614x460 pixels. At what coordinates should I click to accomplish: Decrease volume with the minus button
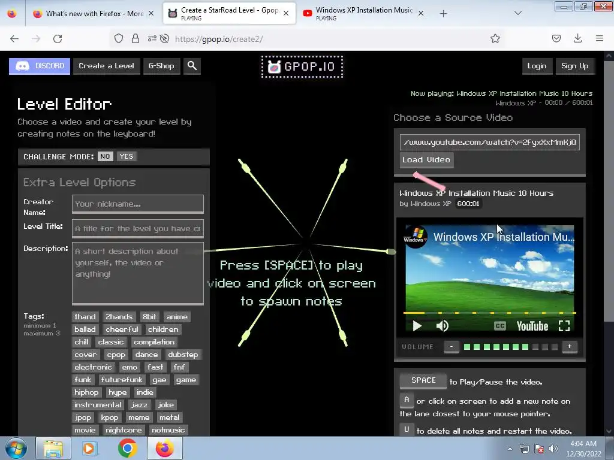(452, 347)
